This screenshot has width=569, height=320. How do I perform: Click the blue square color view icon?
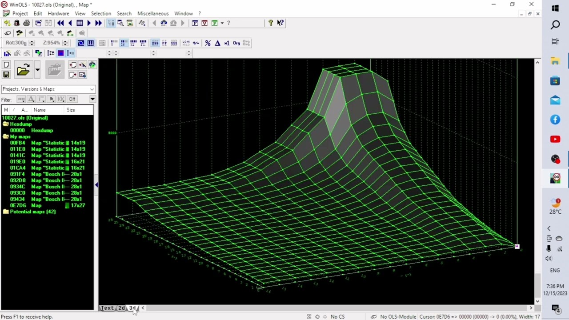[x=60, y=53]
